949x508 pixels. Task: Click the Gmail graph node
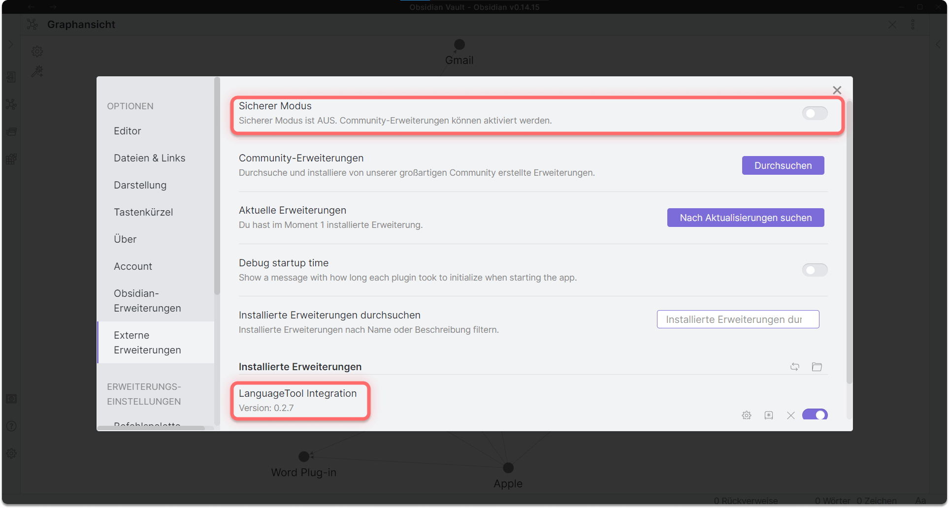tap(459, 44)
